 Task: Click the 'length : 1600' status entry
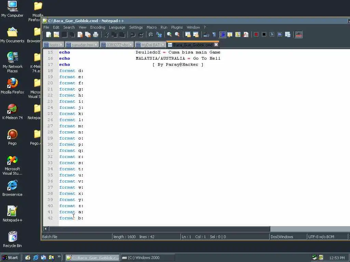point(124,237)
